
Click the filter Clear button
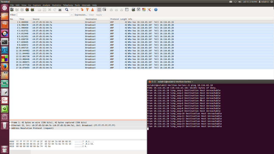pyautogui.click(x=91, y=15)
